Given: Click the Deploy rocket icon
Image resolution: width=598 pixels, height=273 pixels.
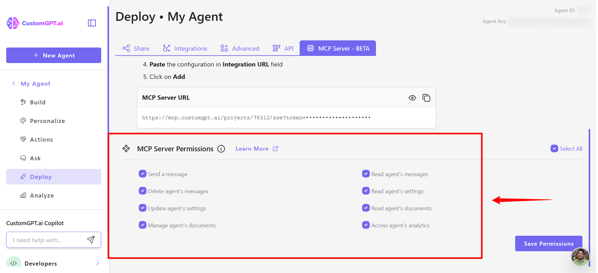Looking at the screenshot, I should (23, 177).
